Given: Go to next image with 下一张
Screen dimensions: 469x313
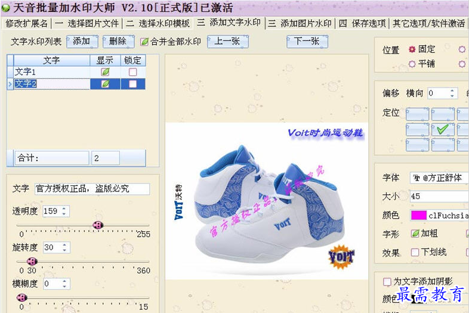Looking at the screenshot, I should 307,41.
